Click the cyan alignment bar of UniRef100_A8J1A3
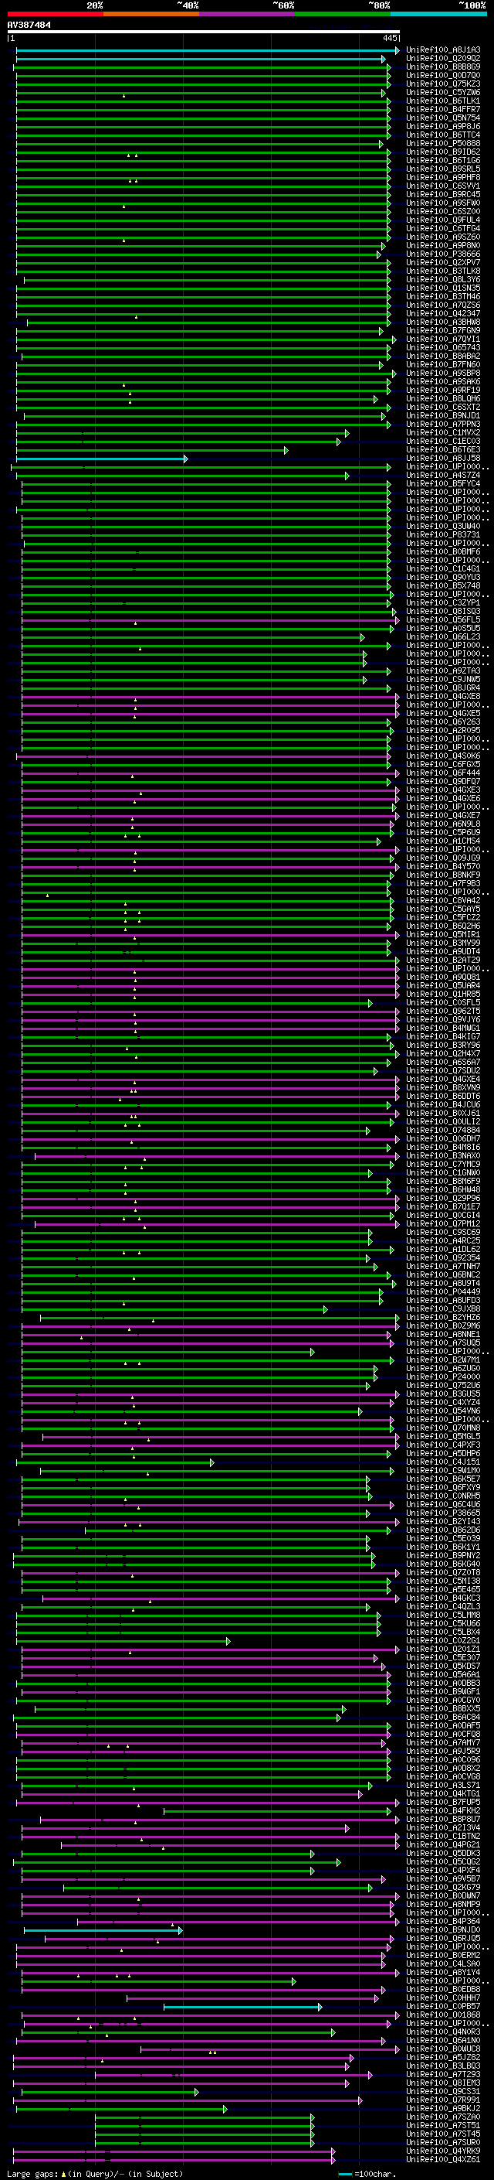This screenshot has height=2180, width=494. [x=208, y=51]
